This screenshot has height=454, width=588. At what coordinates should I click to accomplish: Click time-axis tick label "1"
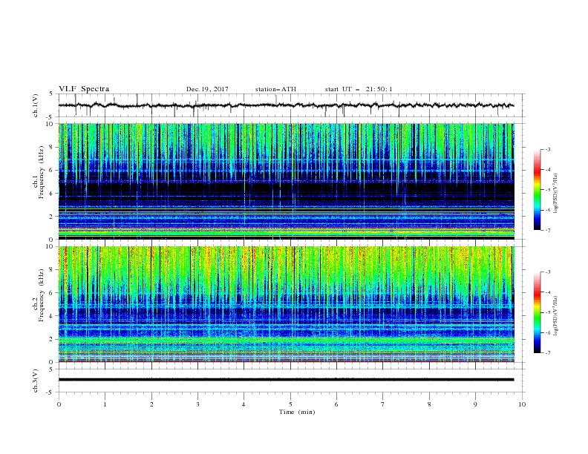(x=105, y=404)
